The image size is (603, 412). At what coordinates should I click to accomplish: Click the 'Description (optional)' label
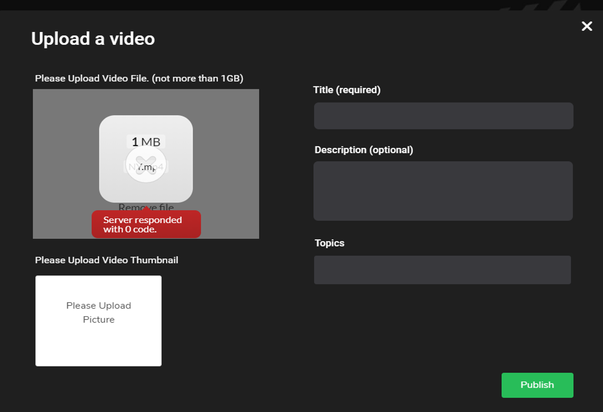point(364,150)
